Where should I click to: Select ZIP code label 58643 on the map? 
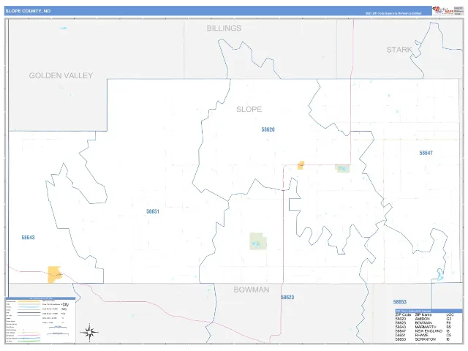pos(28,238)
